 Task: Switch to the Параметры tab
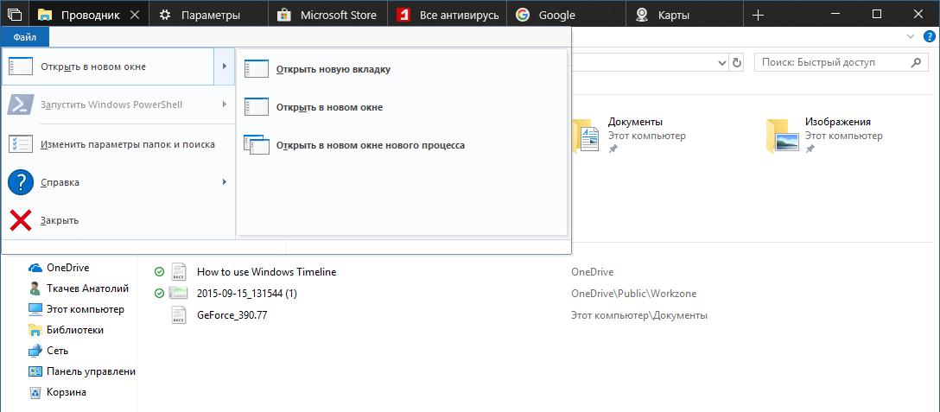(x=208, y=15)
